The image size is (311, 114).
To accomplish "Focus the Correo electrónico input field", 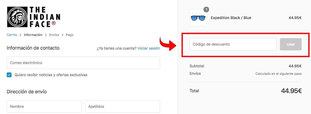I will tap(83, 63).
